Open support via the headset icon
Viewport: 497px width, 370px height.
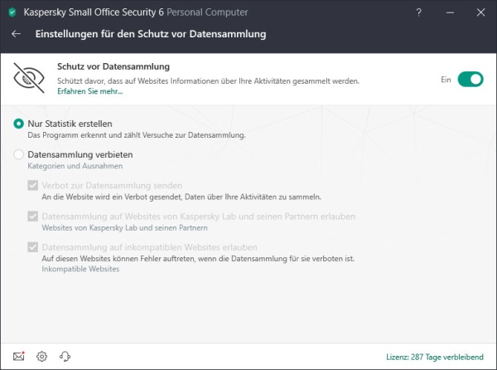(65, 357)
